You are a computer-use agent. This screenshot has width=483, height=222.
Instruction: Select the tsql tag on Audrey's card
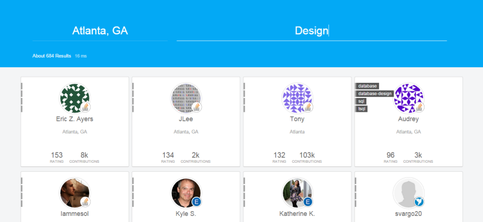point(362,109)
